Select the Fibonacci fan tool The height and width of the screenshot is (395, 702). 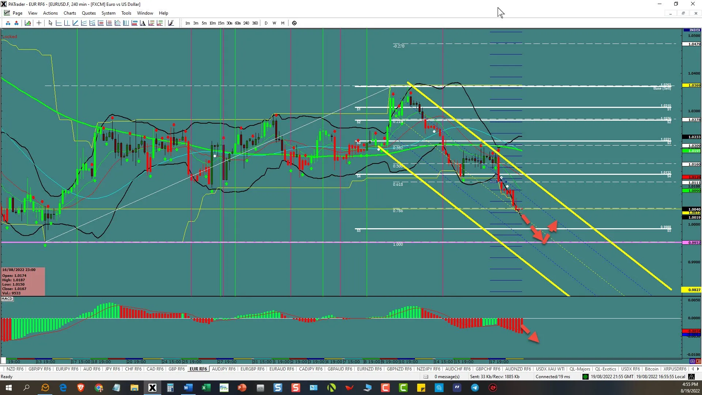click(x=117, y=23)
